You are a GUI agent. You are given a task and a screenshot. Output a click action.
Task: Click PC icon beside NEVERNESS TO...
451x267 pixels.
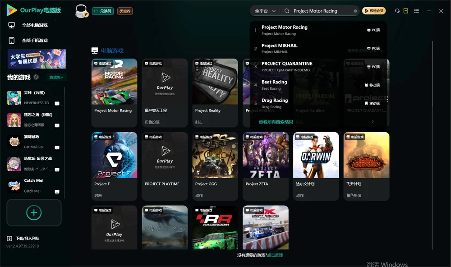click(57, 104)
